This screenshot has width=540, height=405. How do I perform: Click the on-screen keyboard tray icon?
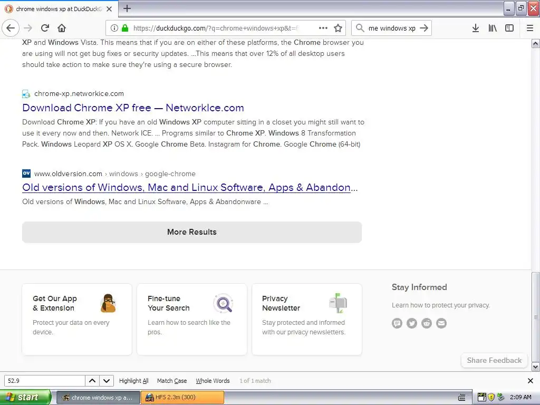(x=462, y=398)
